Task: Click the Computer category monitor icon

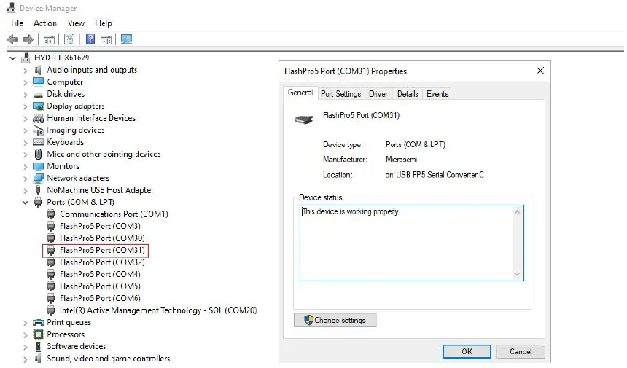Action: coord(38,82)
